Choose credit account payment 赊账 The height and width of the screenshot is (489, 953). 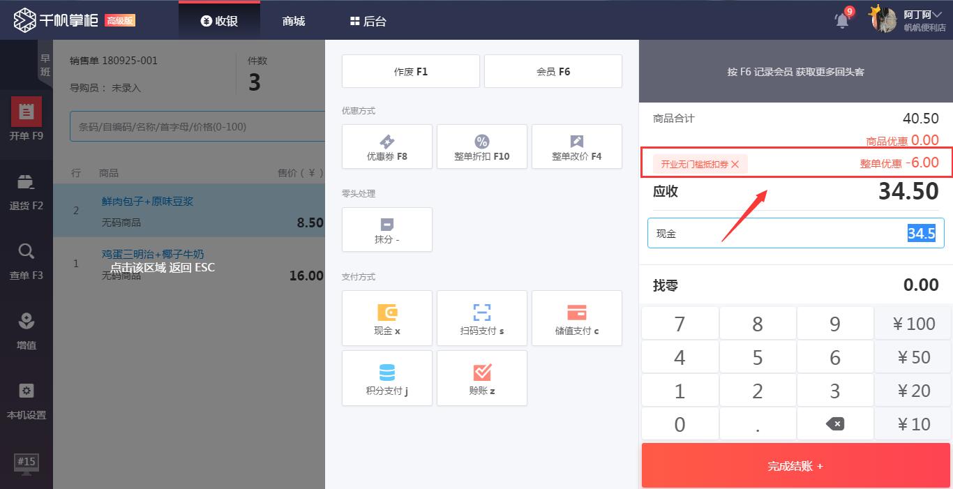pos(481,378)
